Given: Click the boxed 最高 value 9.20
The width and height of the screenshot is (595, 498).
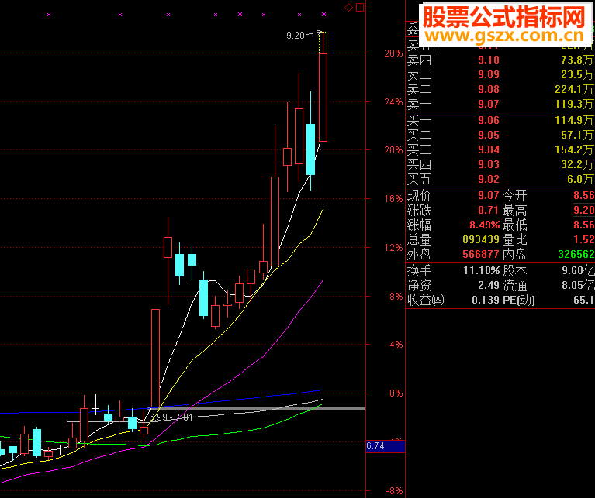Looking at the screenshot, I should tap(583, 210).
